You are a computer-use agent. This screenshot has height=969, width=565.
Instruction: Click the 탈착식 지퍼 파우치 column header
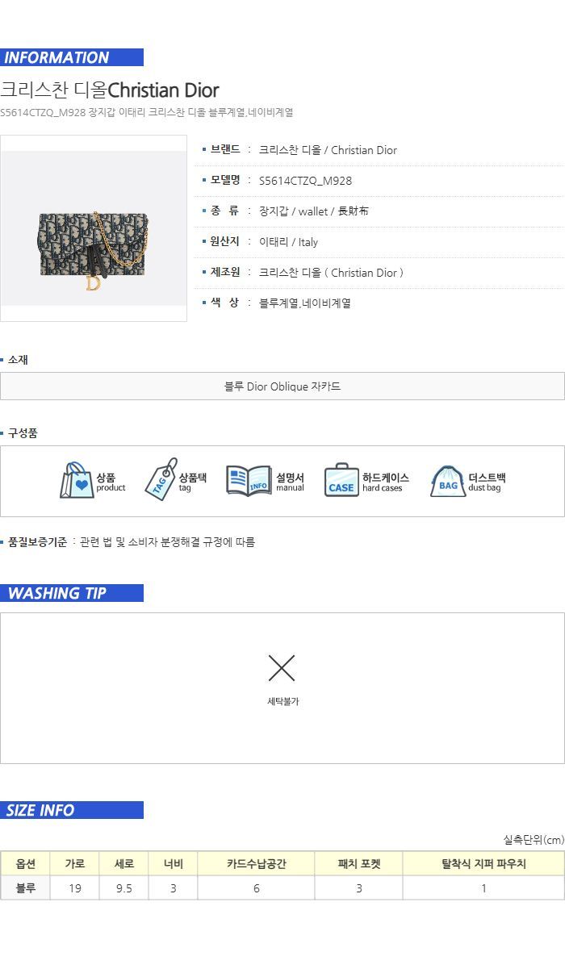(483, 864)
